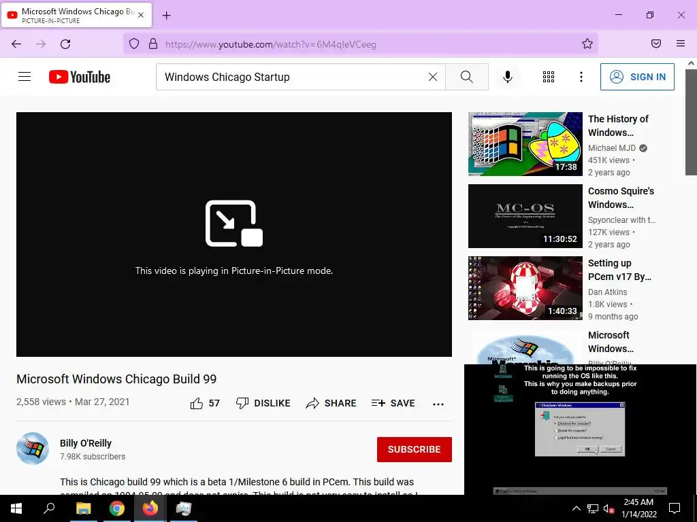Open Billy O'Reilly channel avatar
The image size is (697, 522).
pos(33,449)
